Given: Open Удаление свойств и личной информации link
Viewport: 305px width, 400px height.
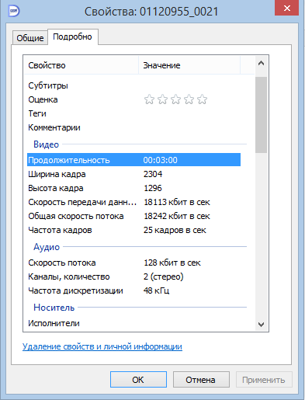Looking at the screenshot, I should (x=102, y=346).
